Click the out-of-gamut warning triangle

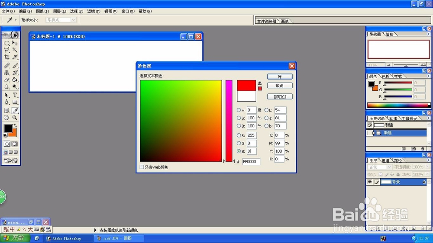point(259,83)
